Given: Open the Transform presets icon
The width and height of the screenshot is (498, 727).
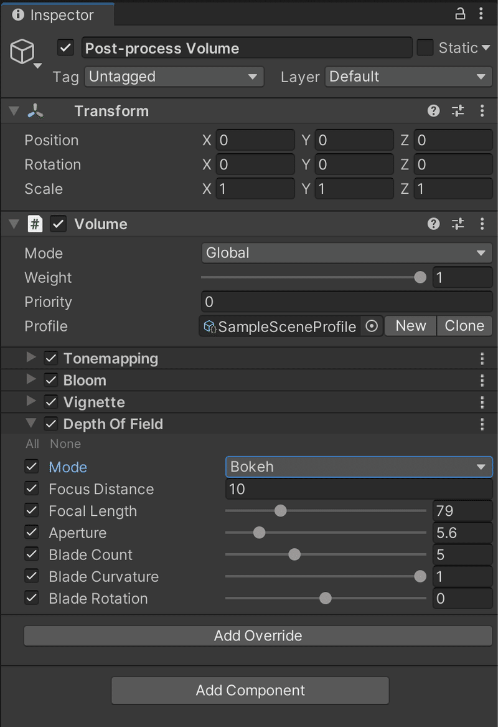Looking at the screenshot, I should pyautogui.click(x=458, y=111).
